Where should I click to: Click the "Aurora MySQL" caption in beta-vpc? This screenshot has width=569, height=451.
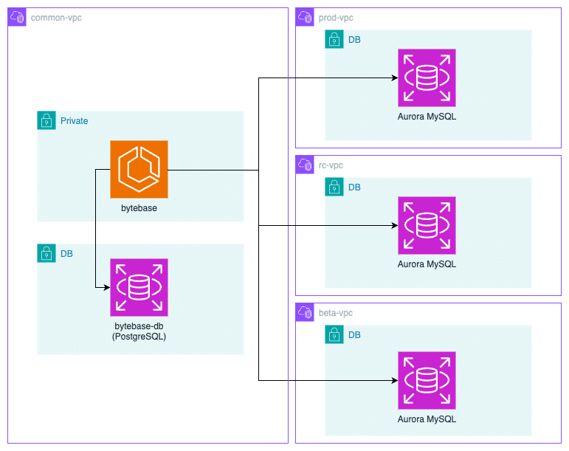tap(427, 419)
